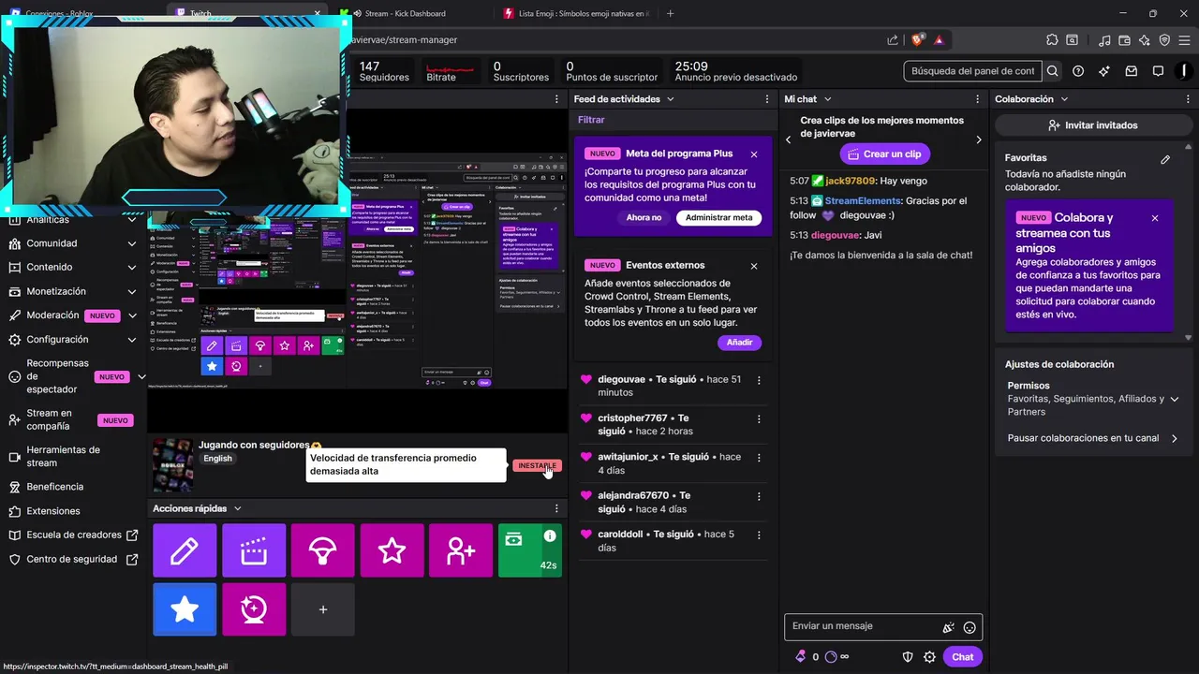Image resolution: width=1199 pixels, height=674 pixels.
Task: Edit favorites with the pencil icon
Action: point(1165,159)
